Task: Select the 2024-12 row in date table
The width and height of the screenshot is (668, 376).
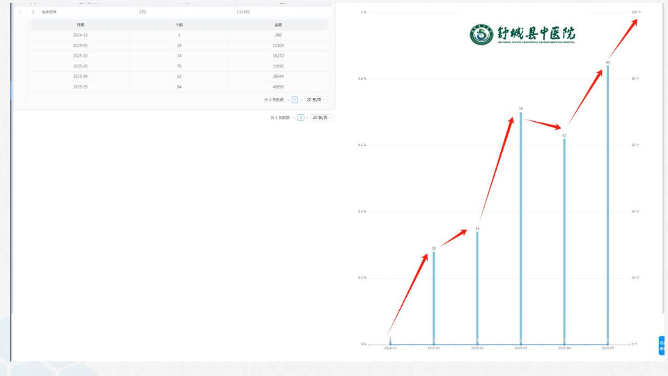Action: 179,35
